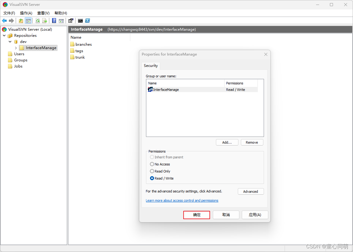Image resolution: width=353 pixels, height=252 pixels.
Task: Click Permissions column header in dialog
Action: 241,83
